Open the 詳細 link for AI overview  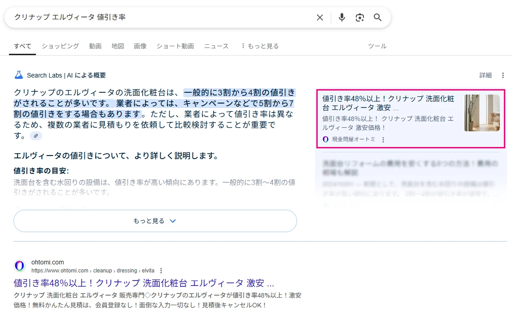(x=485, y=75)
